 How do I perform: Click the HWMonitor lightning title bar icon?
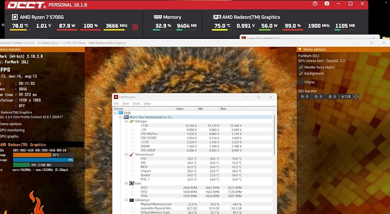[x=116, y=97]
